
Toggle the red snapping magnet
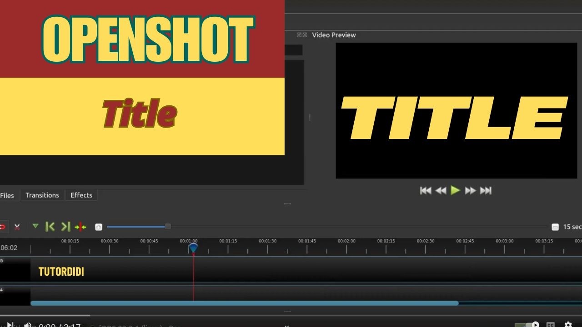2,227
